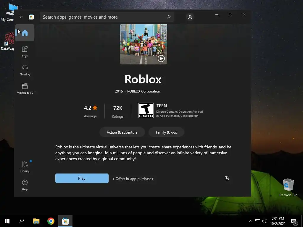Show hidden system tray icons
Viewport: 303px width, 227px height.
click(250, 221)
